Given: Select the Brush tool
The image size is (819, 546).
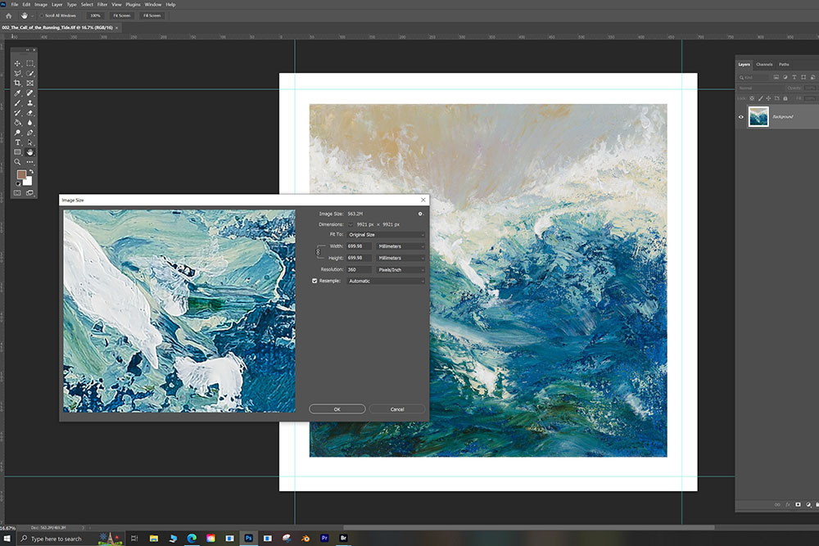Looking at the screenshot, I should click(17, 103).
